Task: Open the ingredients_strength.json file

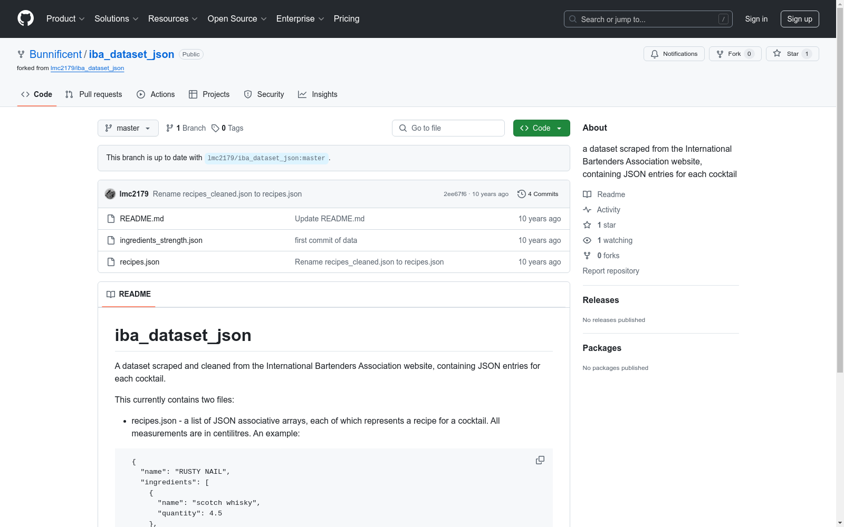Action: point(161,240)
